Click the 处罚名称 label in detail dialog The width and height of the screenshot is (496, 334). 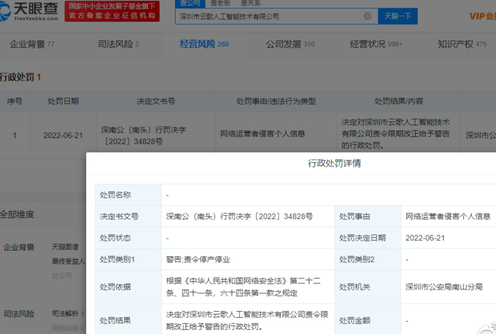click(115, 195)
